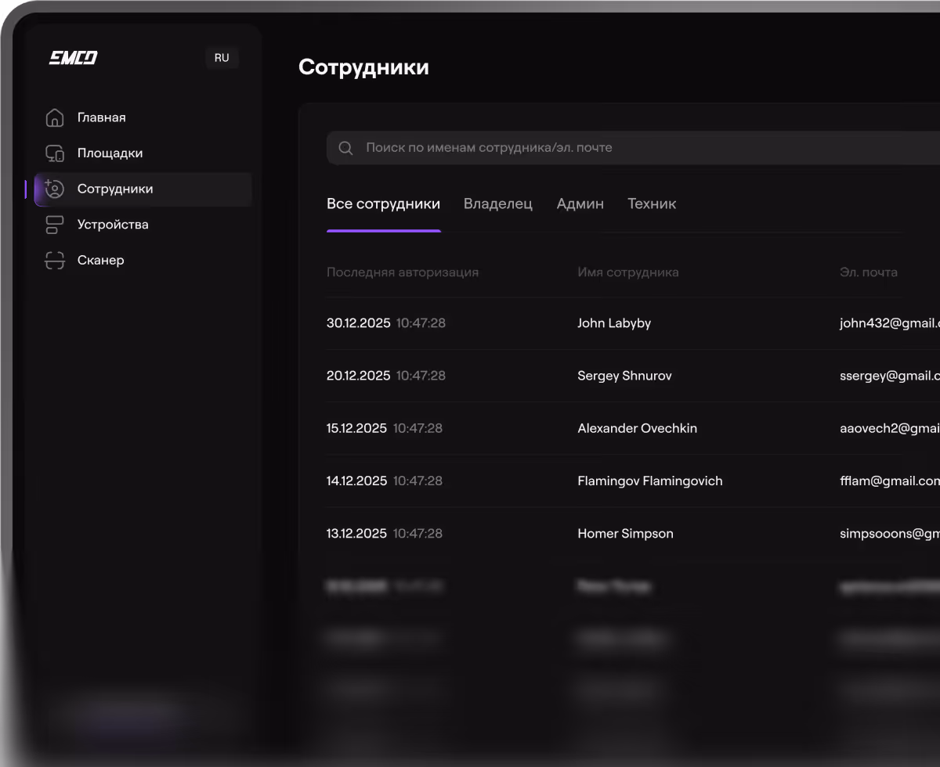
Task: Click the aaovech2@gmail email cell
Action: click(890, 428)
